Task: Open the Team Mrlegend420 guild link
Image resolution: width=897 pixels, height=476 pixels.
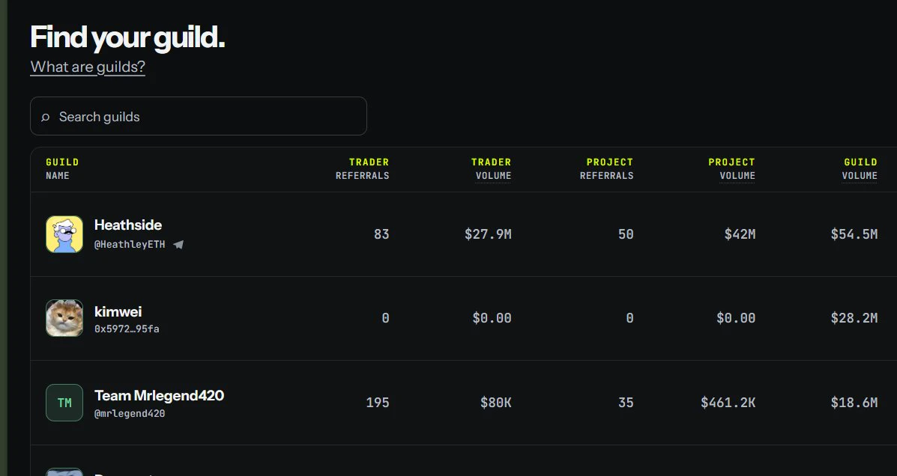Action: point(159,395)
